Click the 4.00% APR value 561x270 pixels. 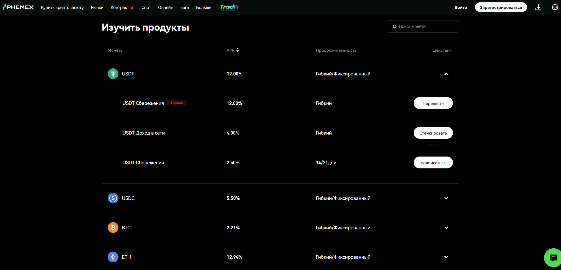coord(233,133)
